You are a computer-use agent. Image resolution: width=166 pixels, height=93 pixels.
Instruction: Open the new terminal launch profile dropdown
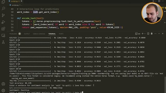pos(145,34)
